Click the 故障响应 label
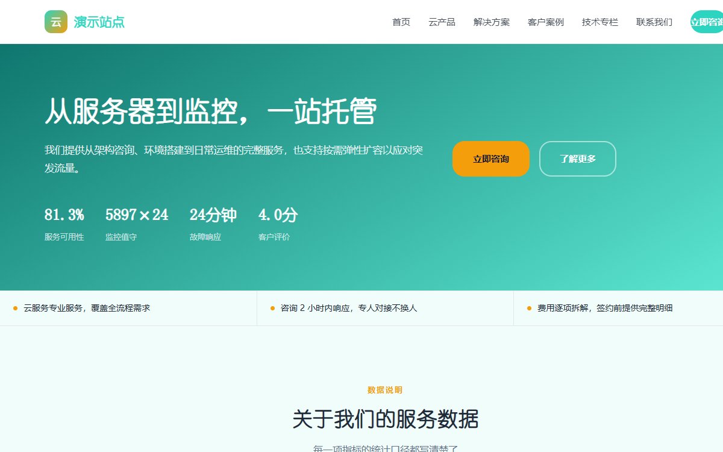The image size is (723, 452). point(205,237)
